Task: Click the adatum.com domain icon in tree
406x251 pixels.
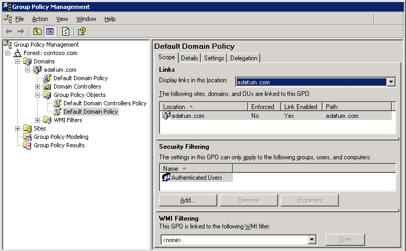Action: (37, 70)
